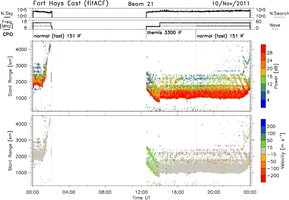The width and height of the screenshot is (289, 200).
Task: Click the '200' tick on the Velocity scale
Action: pyautogui.click(x=271, y=126)
